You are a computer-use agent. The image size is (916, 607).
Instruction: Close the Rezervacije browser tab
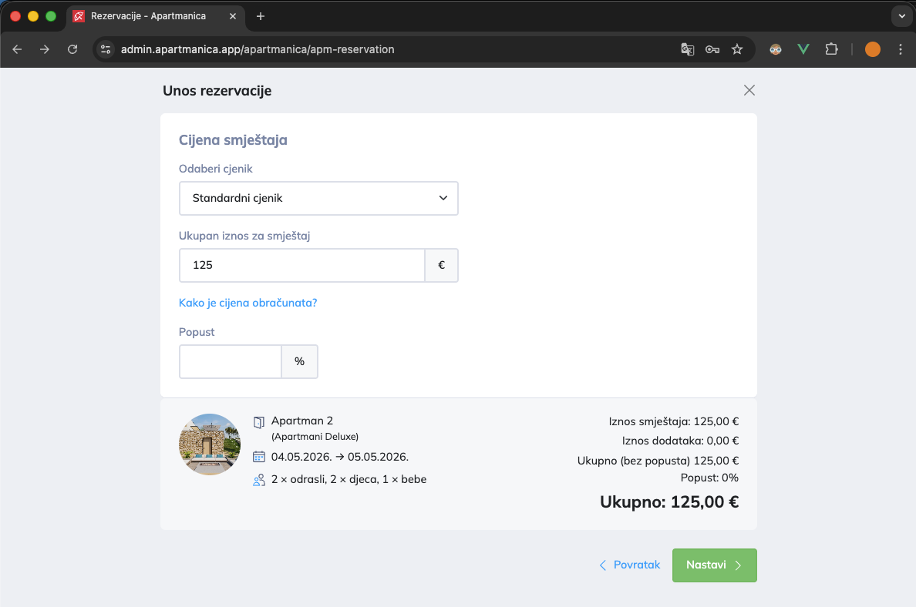pyautogui.click(x=233, y=16)
